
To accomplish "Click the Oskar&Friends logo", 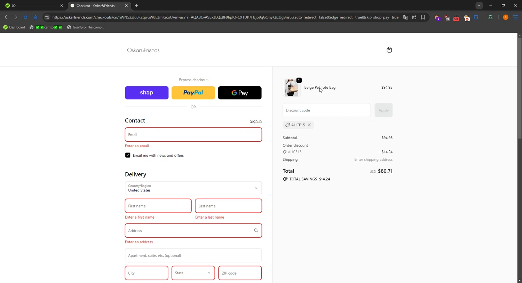I will (143, 50).
